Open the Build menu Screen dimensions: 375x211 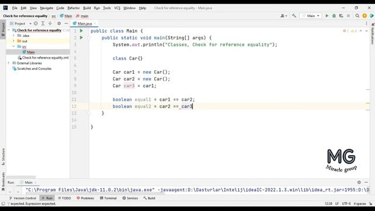pyautogui.click(x=87, y=8)
